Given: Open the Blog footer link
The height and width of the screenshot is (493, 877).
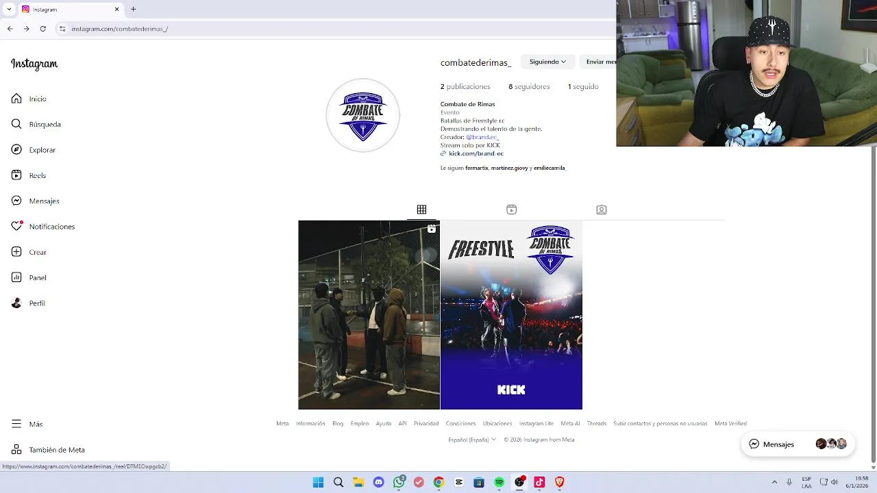Looking at the screenshot, I should click(x=338, y=424).
